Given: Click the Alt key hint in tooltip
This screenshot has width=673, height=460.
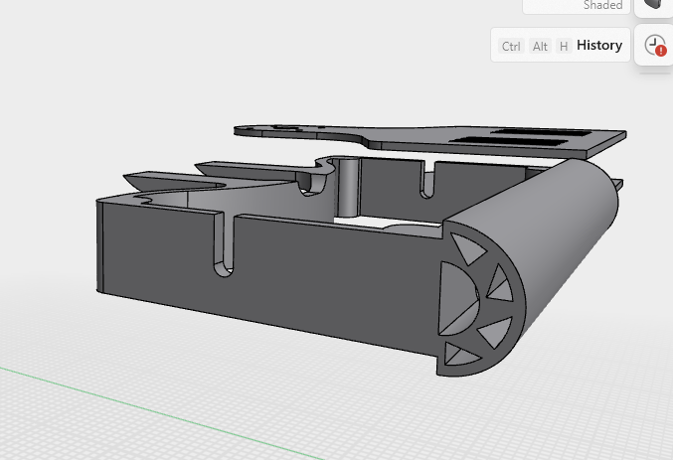Looking at the screenshot, I should pos(540,47).
